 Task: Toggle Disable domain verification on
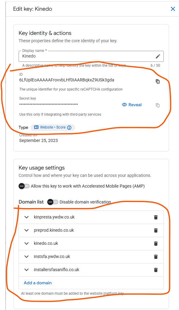[x=52, y=202]
